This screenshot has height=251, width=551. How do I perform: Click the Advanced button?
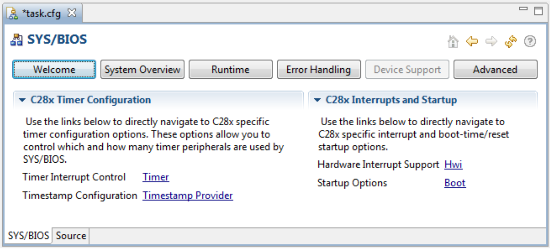495,69
